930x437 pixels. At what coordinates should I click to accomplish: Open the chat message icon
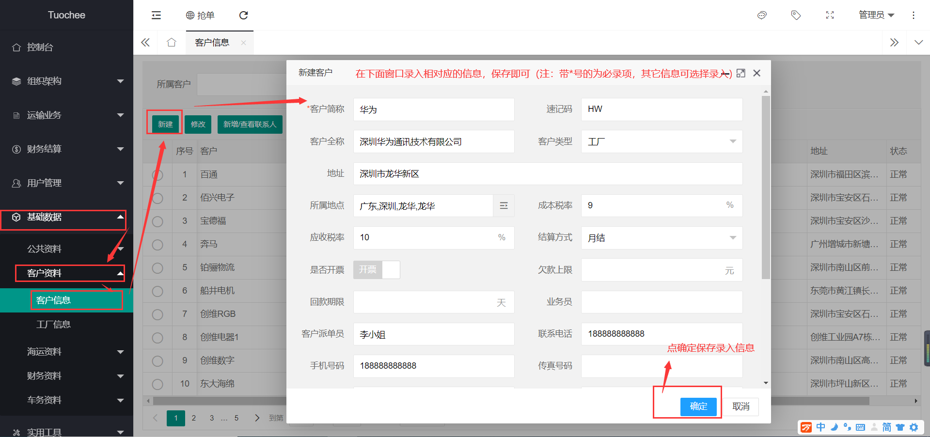(x=762, y=16)
